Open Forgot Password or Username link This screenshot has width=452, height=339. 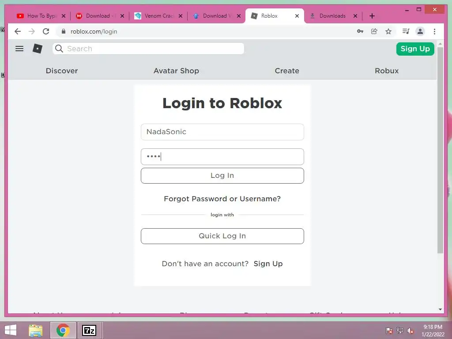tap(222, 199)
